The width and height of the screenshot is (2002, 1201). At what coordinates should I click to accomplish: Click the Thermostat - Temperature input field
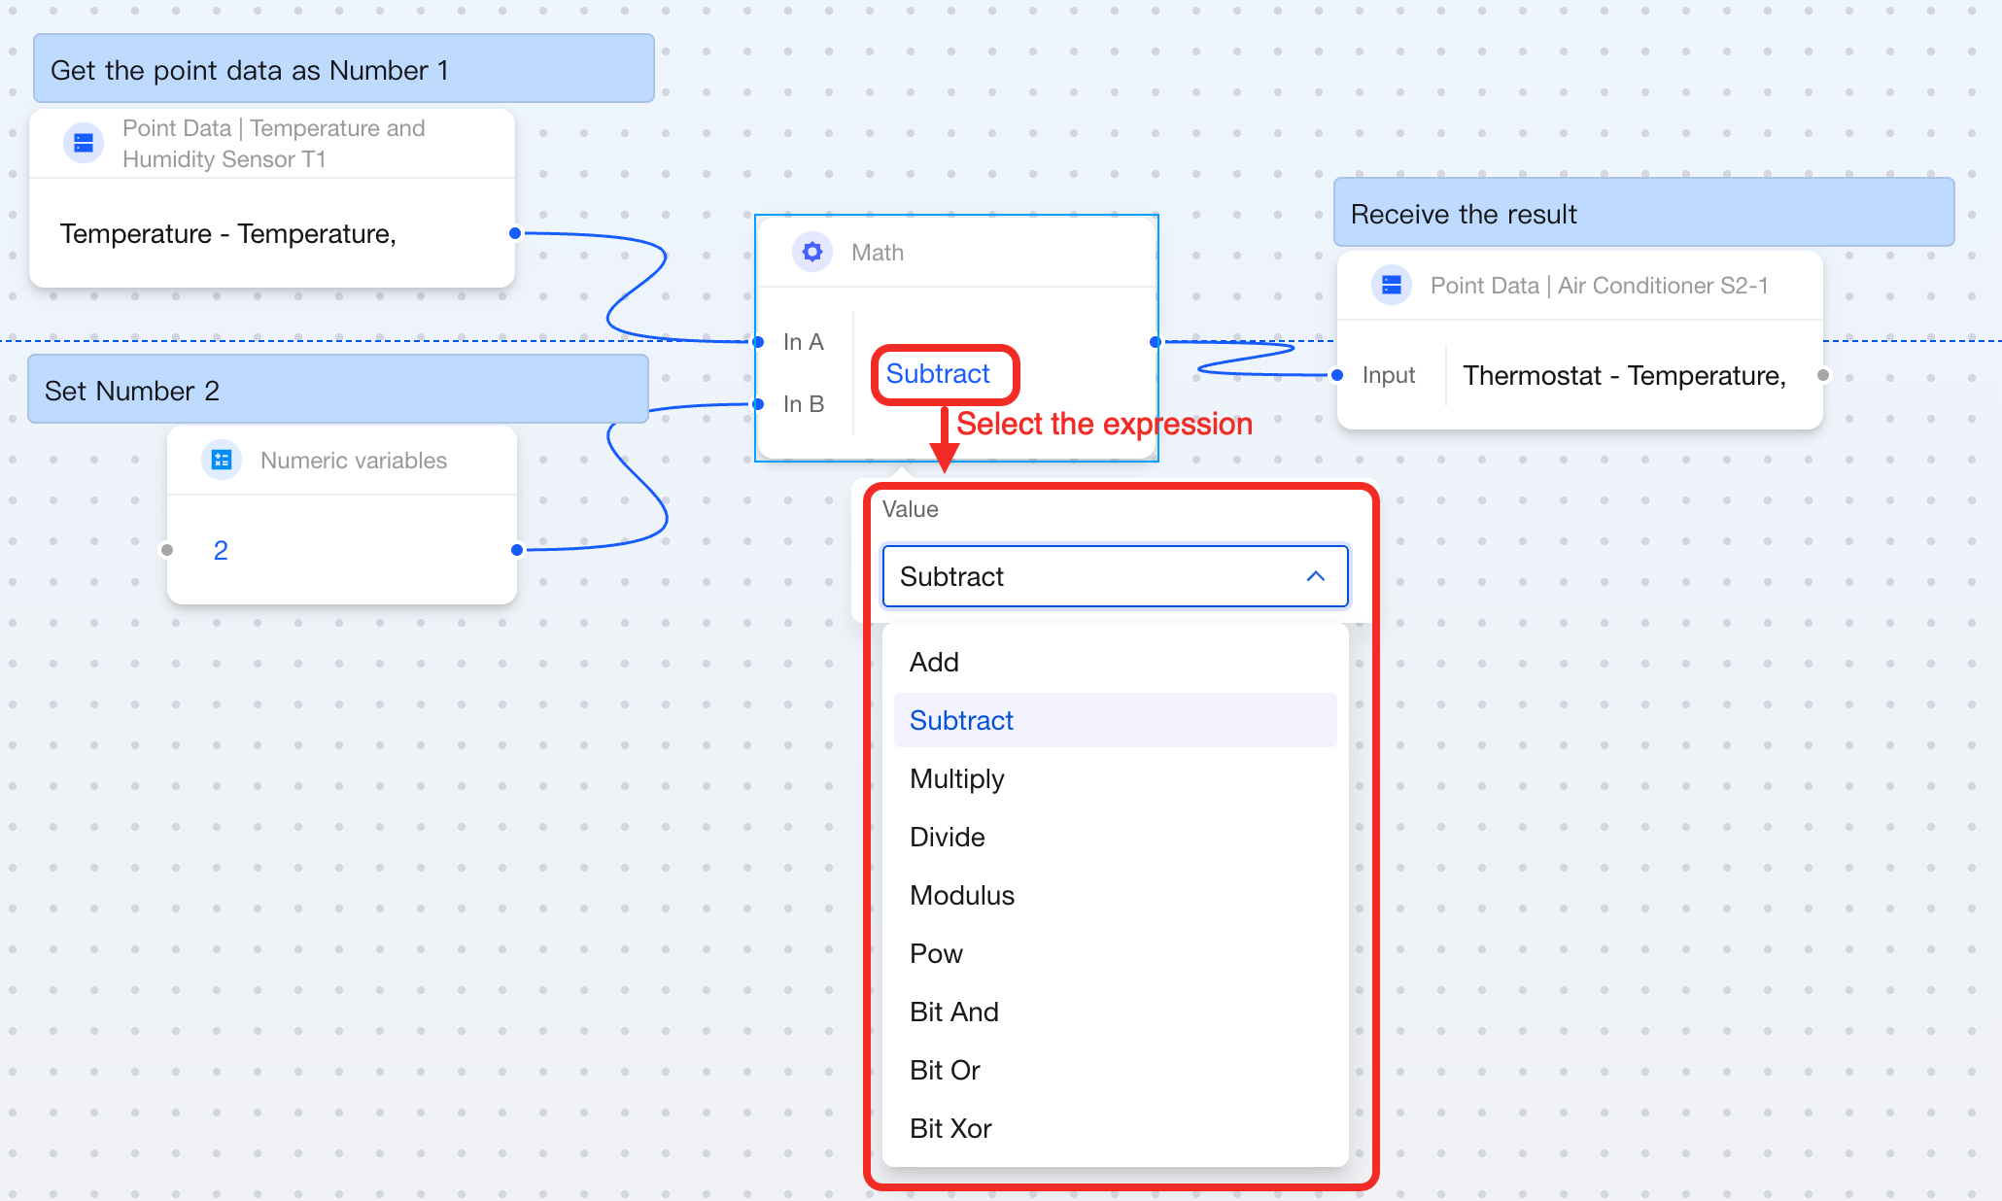point(1624,375)
